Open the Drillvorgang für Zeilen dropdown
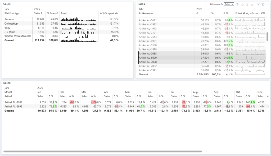 [229, 4]
